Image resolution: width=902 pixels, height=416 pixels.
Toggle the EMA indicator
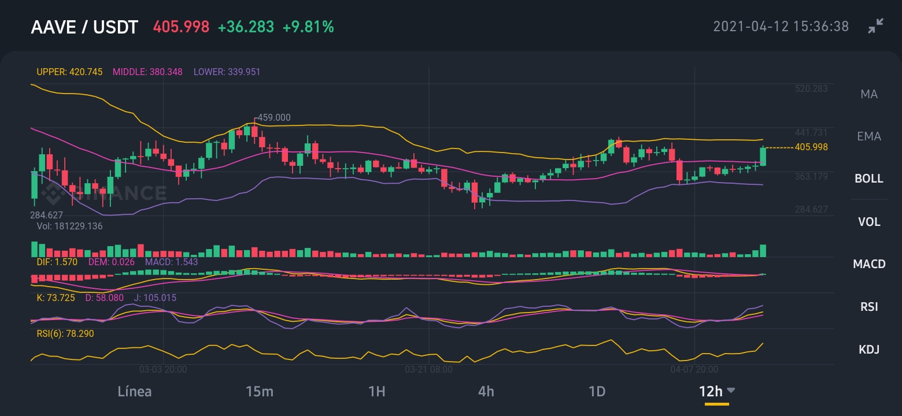(869, 136)
